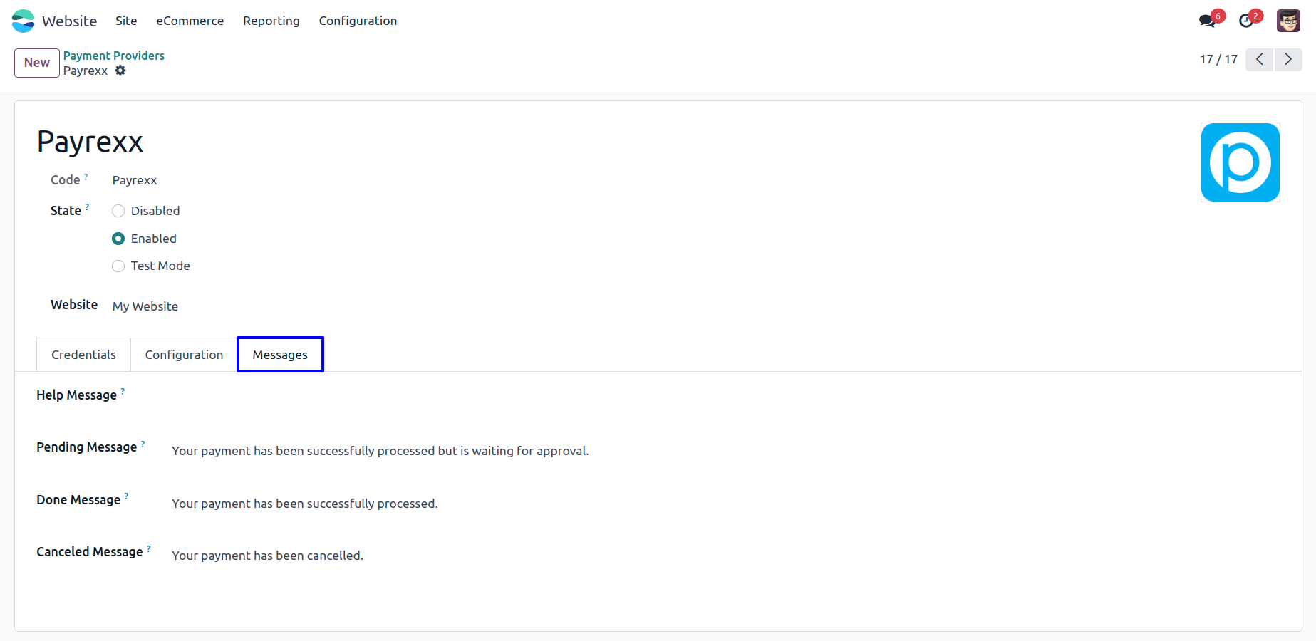The image size is (1316, 641).
Task: Open the activities clock icon
Action: tap(1246, 21)
